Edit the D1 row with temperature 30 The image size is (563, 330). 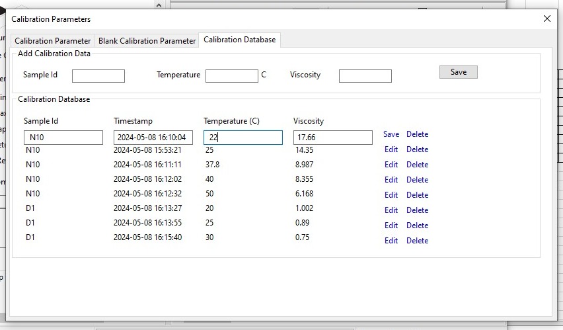coord(391,241)
